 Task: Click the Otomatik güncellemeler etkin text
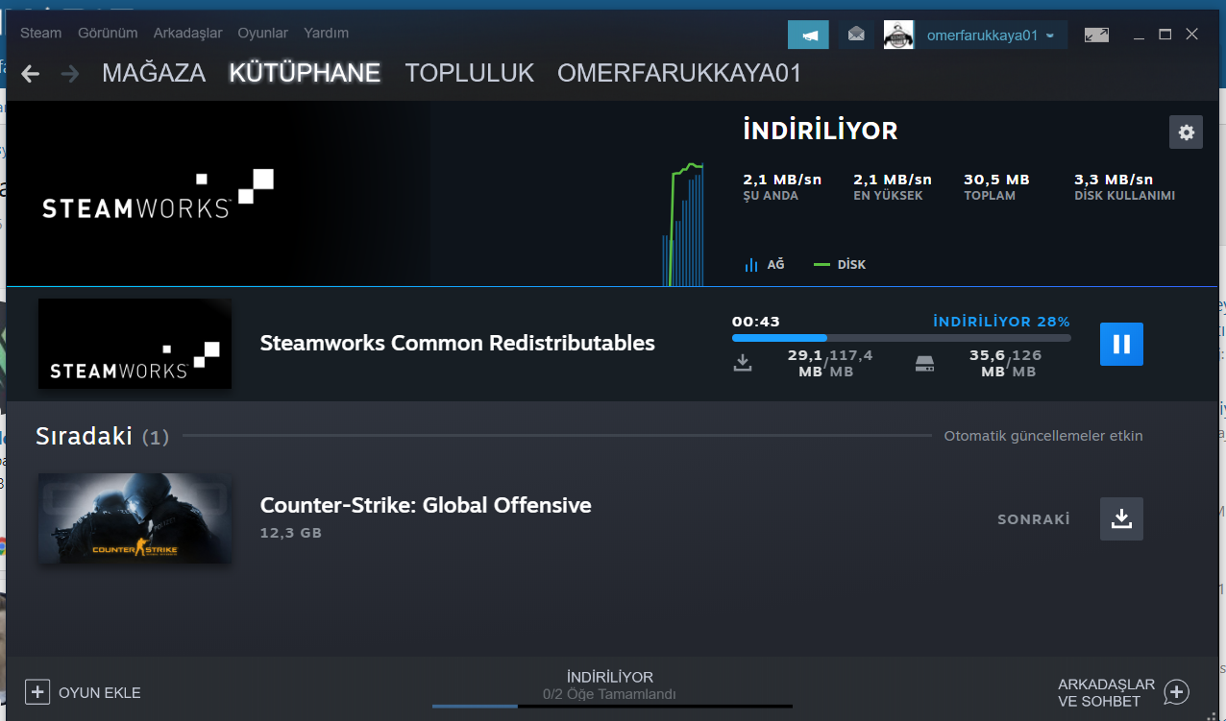click(1043, 436)
